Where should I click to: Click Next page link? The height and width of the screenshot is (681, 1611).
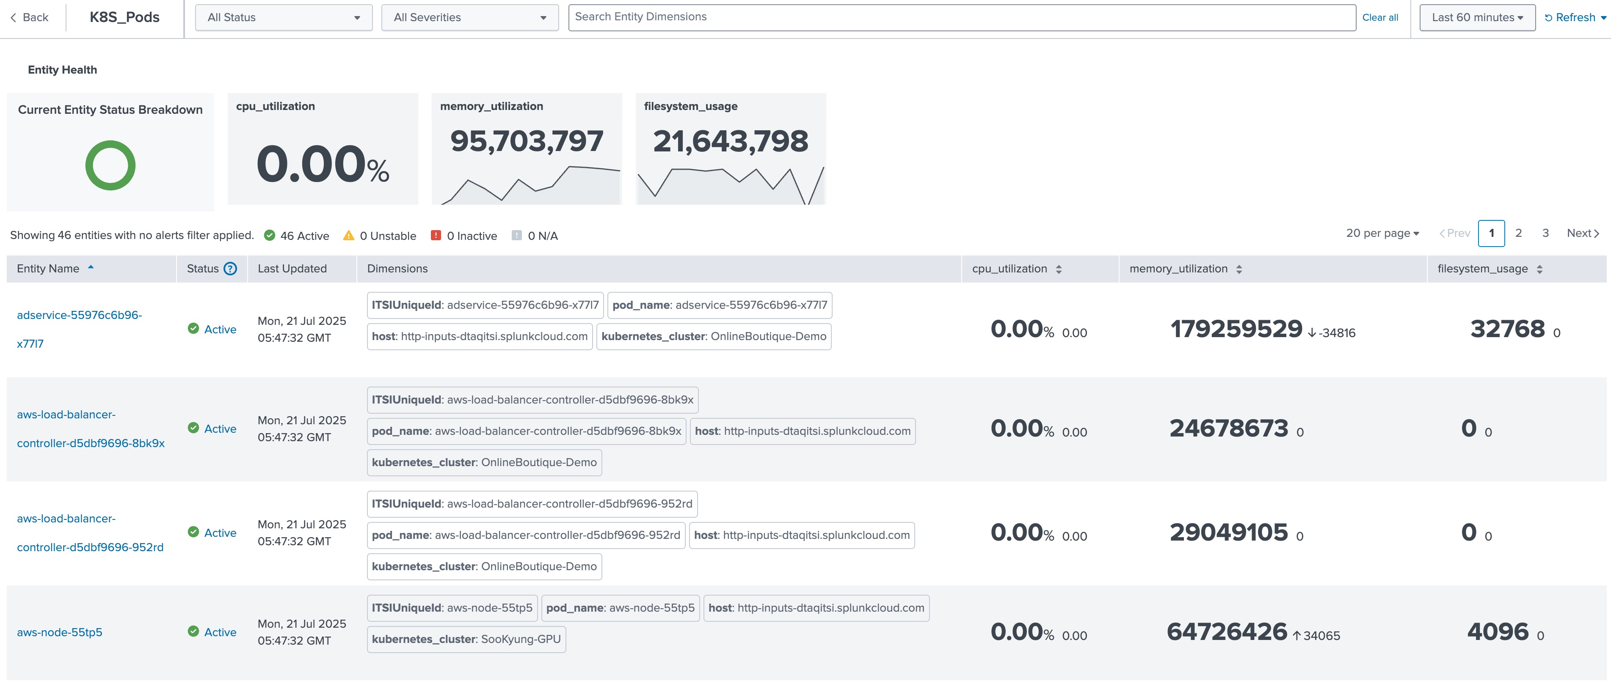[1583, 233]
